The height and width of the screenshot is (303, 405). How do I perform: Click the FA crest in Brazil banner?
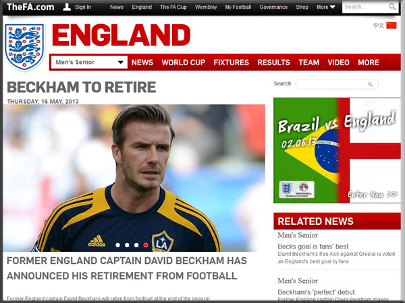click(287, 189)
